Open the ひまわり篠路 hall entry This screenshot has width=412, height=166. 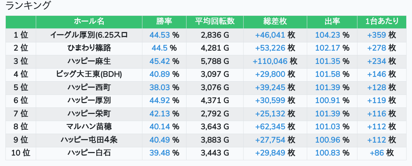89,48
